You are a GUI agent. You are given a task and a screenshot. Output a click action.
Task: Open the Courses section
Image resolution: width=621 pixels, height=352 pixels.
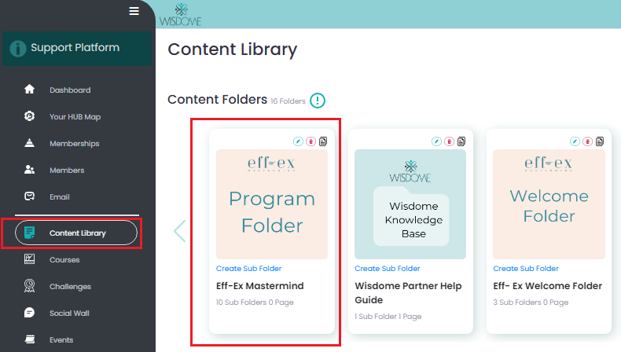(x=64, y=260)
